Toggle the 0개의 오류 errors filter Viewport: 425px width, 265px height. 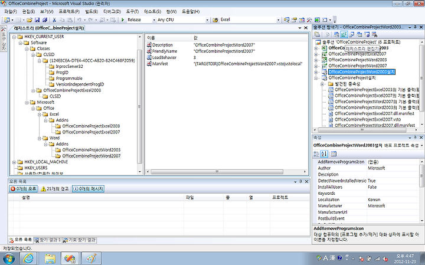(x=23, y=189)
